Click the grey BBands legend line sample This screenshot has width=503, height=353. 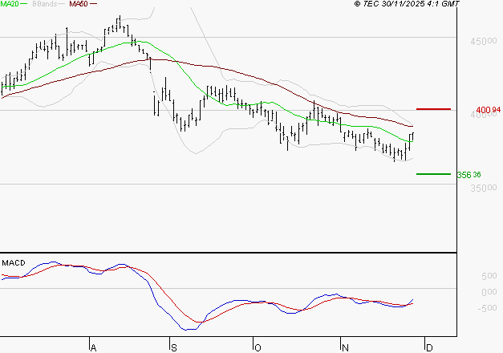[62, 4]
